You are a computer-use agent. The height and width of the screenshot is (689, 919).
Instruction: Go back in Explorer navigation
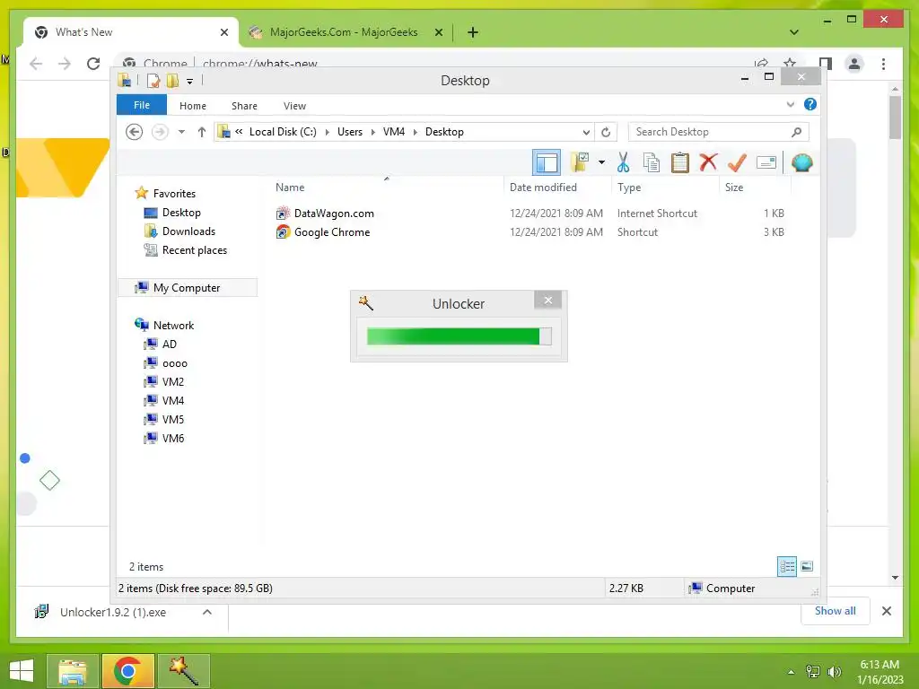(x=135, y=132)
